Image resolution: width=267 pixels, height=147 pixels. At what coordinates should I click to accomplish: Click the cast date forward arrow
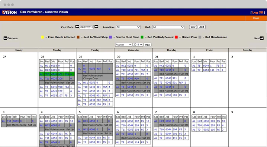tap(96, 27)
